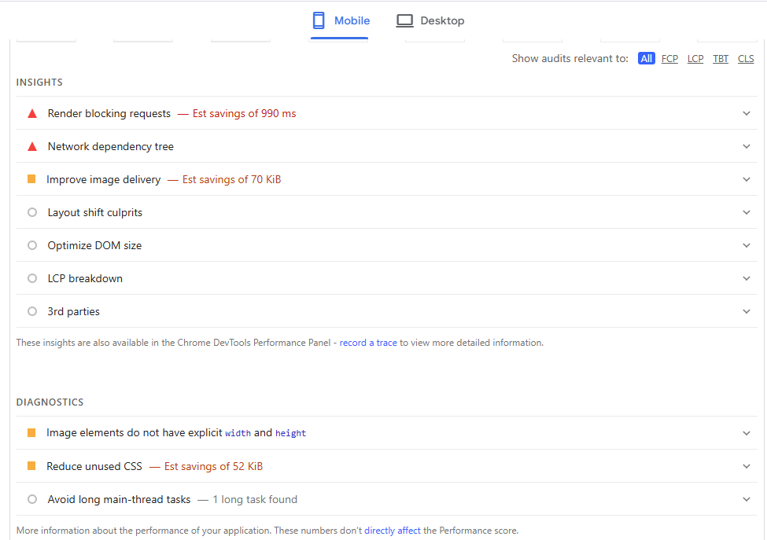Click gray circle beside 3rd parties
This screenshot has width=767, height=540.
(x=32, y=311)
